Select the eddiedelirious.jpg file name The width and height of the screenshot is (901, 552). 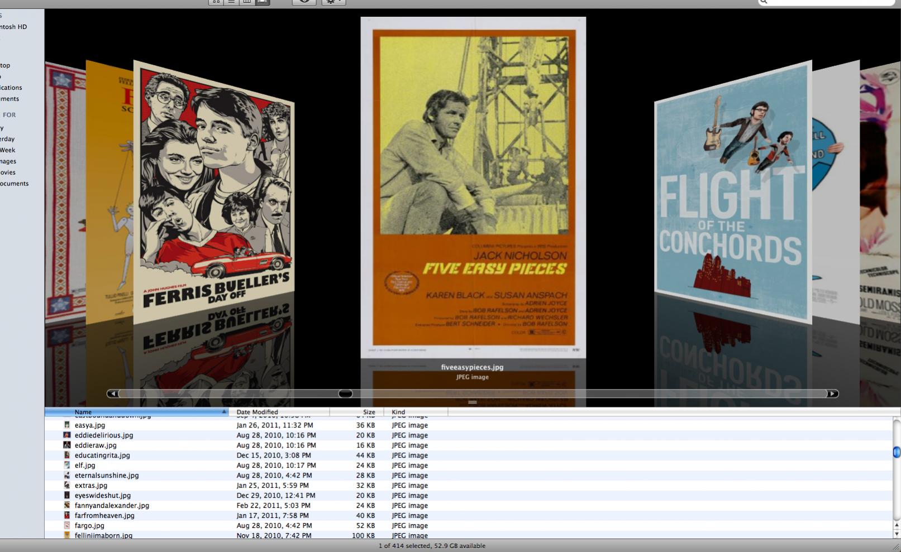[104, 435]
